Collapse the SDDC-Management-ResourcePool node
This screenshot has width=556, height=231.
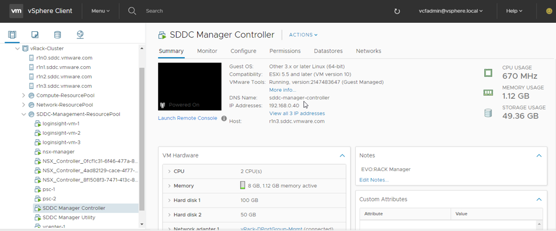pyautogui.click(x=23, y=115)
